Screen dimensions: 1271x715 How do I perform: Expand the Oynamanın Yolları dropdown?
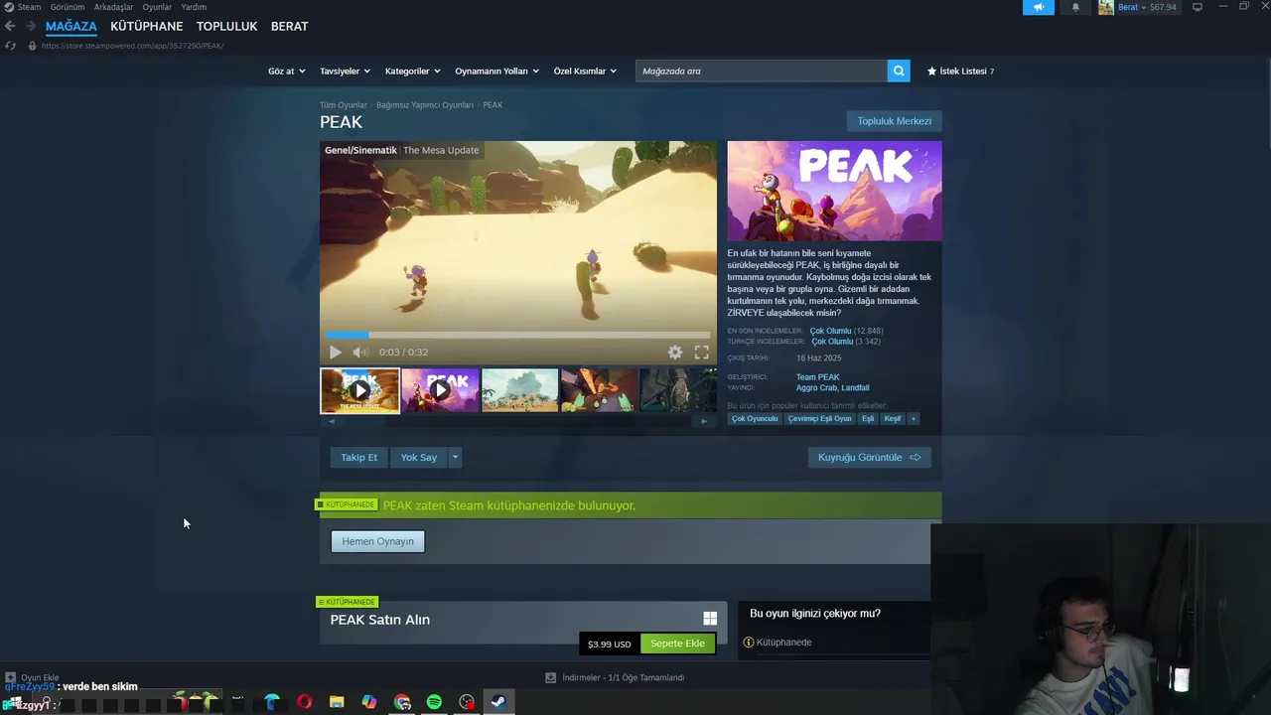pos(496,71)
